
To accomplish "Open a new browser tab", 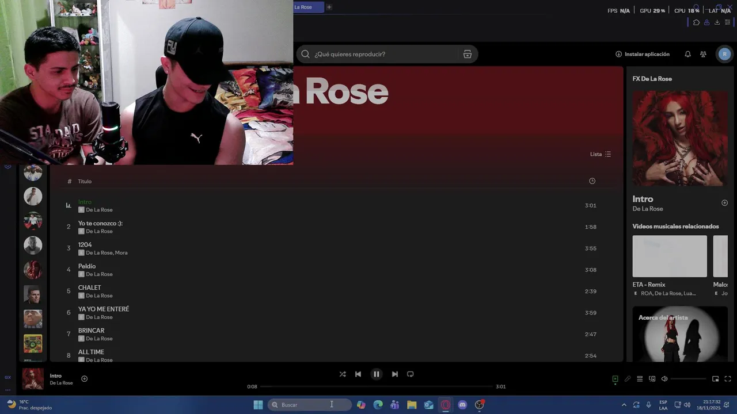I will click(329, 7).
